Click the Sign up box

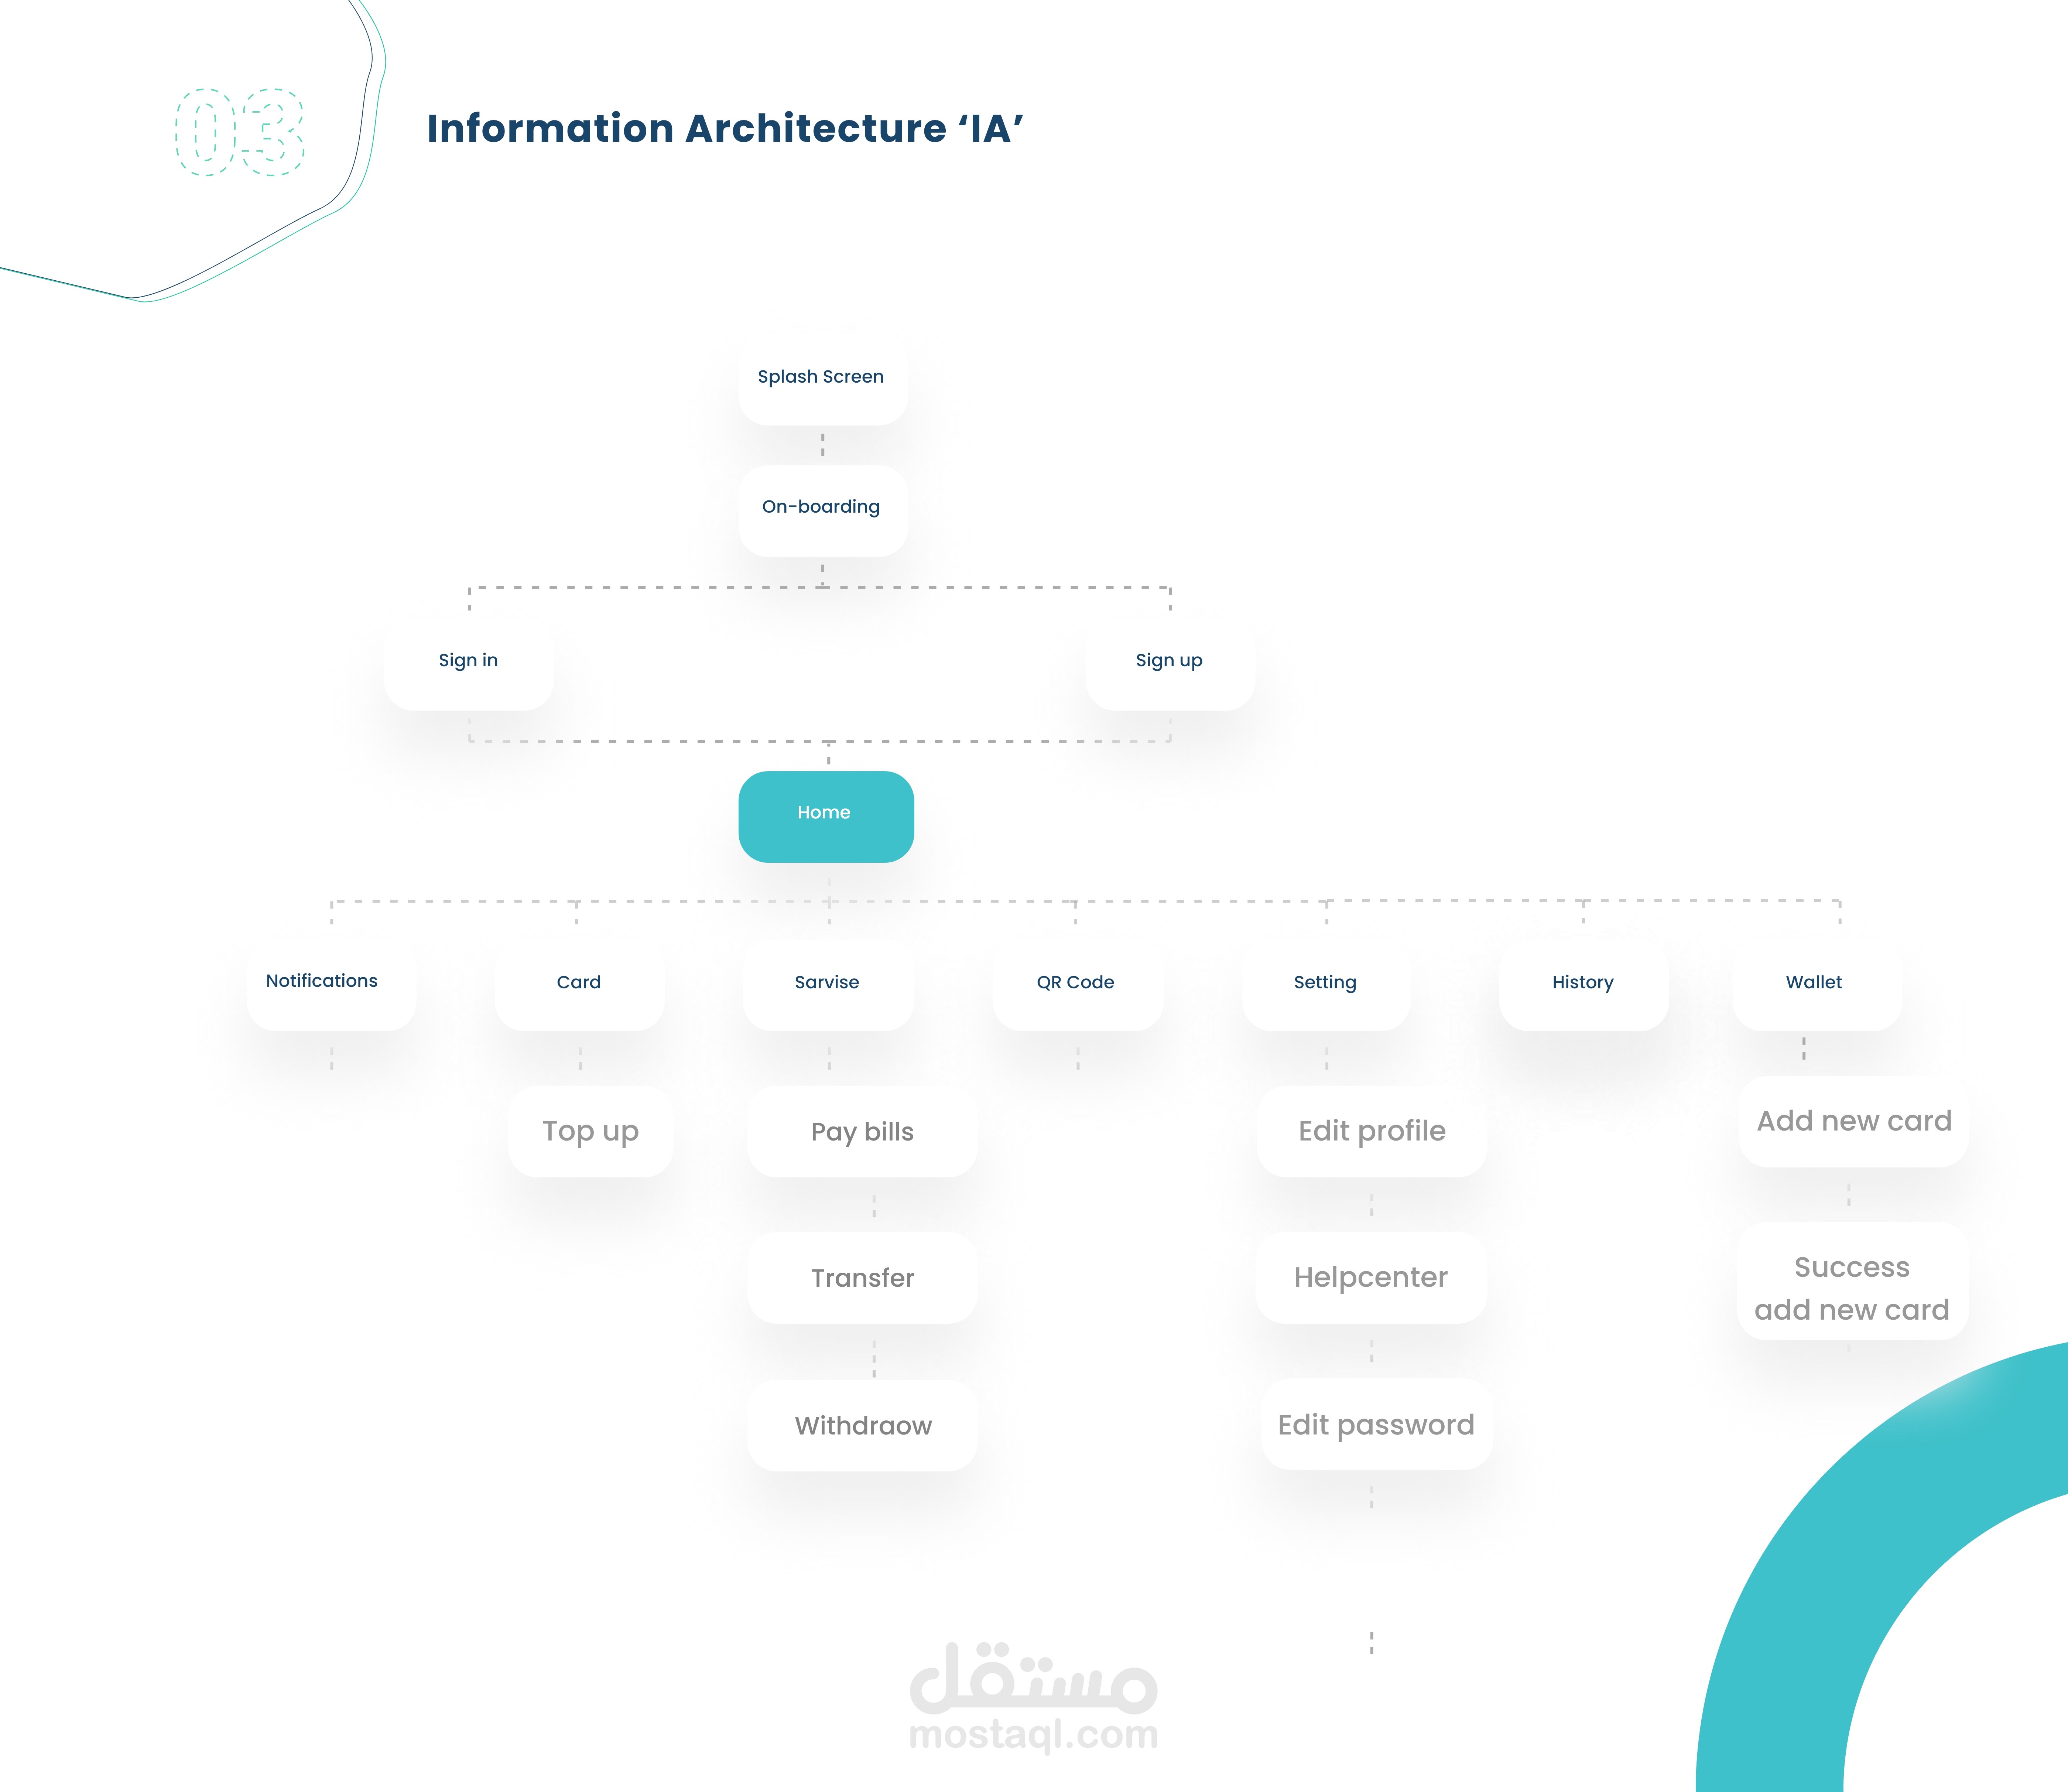1169,661
